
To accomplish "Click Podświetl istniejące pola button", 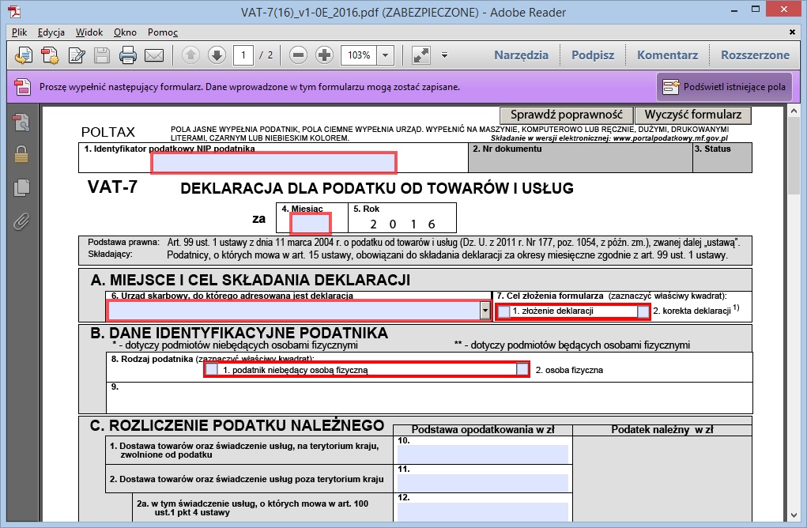I will tap(724, 87).
